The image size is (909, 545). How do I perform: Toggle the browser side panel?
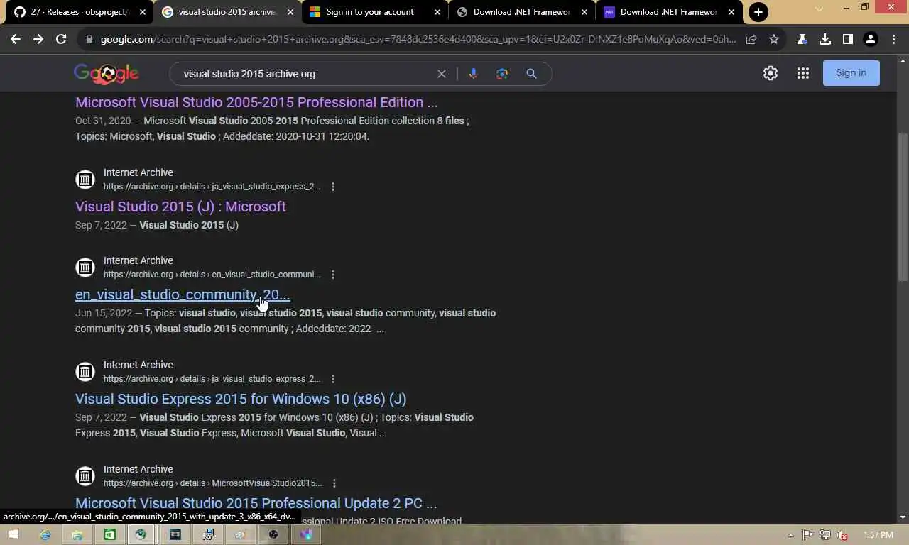point(847,39)
